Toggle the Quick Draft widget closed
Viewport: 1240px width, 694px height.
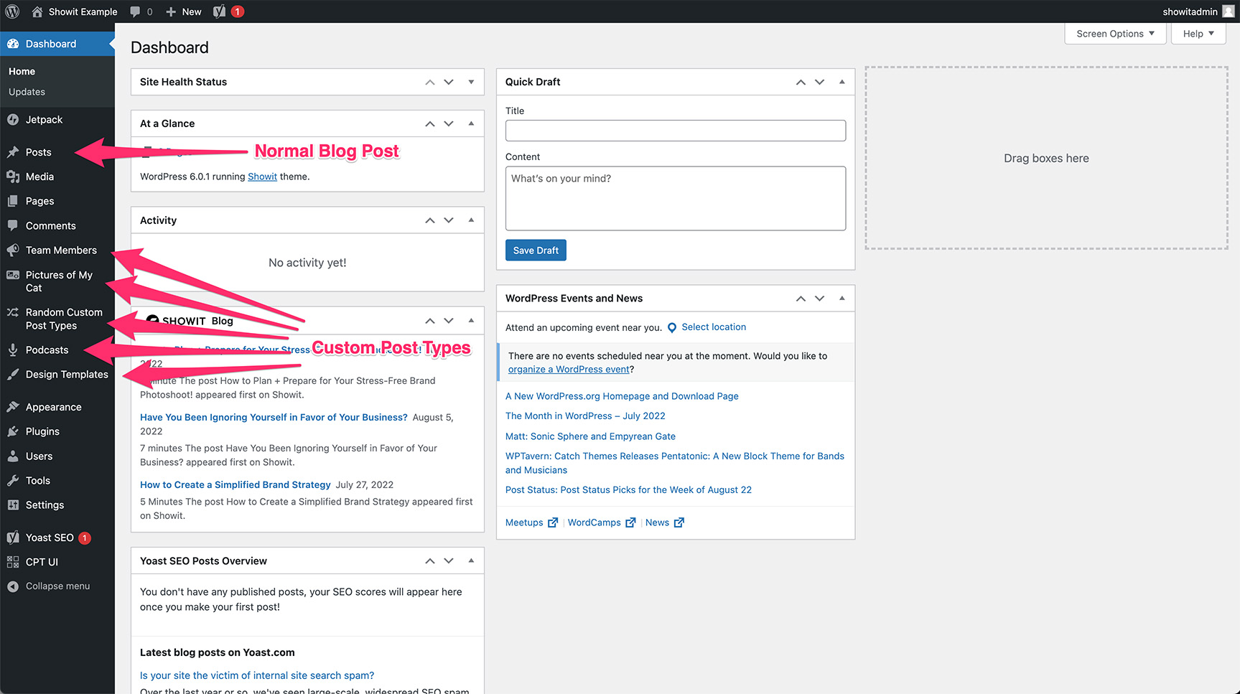point(842,81)
